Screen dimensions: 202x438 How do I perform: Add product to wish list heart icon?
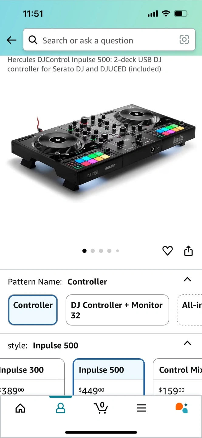click(167, 251)
